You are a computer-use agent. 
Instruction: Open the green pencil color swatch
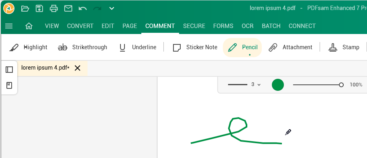coord(278,84)
